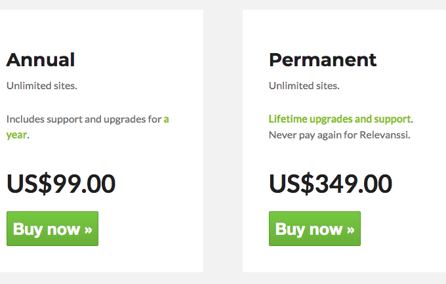Click empty white space right of the US$99.00 price
Viewport: 446px width, 284px height.
[161, 184]
